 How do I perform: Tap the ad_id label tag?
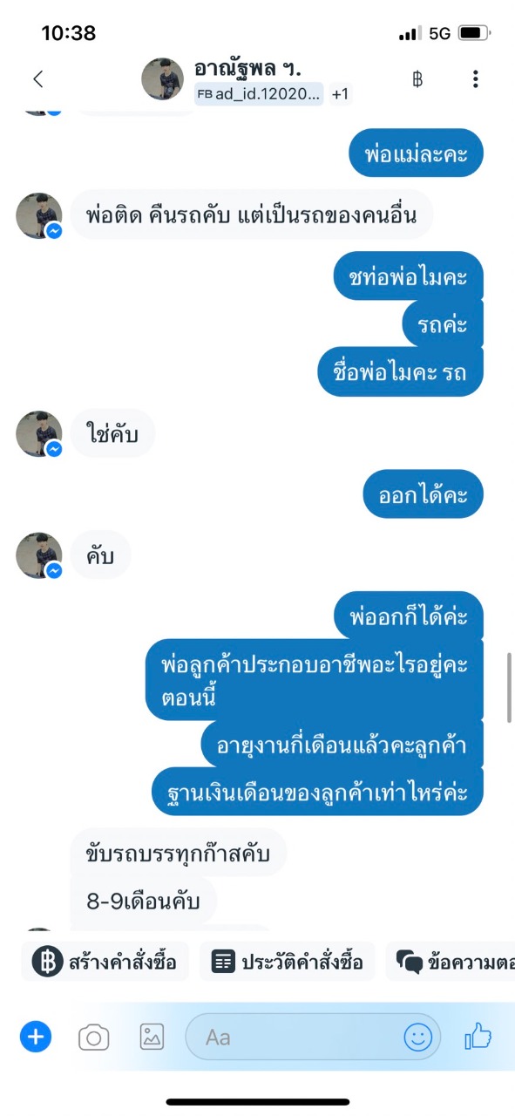pos(259,94)
